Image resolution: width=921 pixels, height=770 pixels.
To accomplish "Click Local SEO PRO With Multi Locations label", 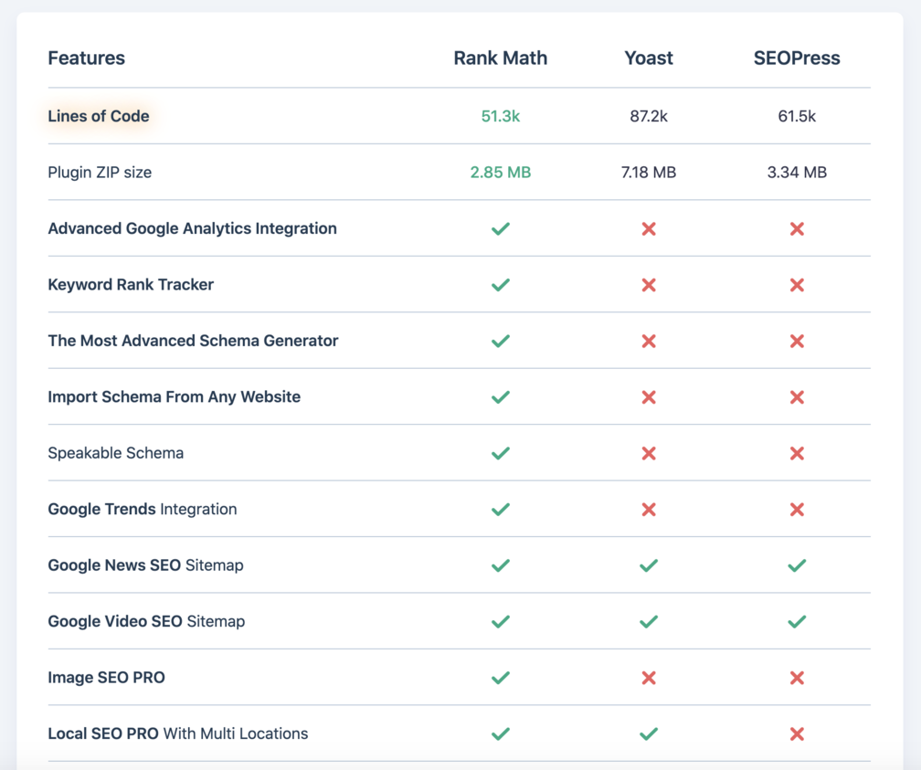I will [178, 734].
